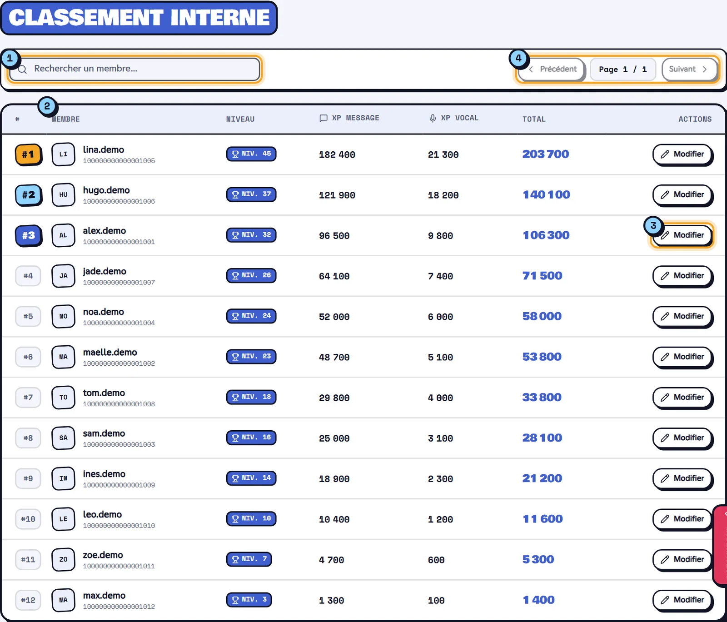Click Modifier for hugo.demo
This screenshot has width=727, height=622.
(x=682, y=195)
